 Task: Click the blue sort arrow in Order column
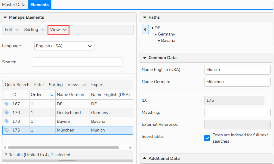52,94
